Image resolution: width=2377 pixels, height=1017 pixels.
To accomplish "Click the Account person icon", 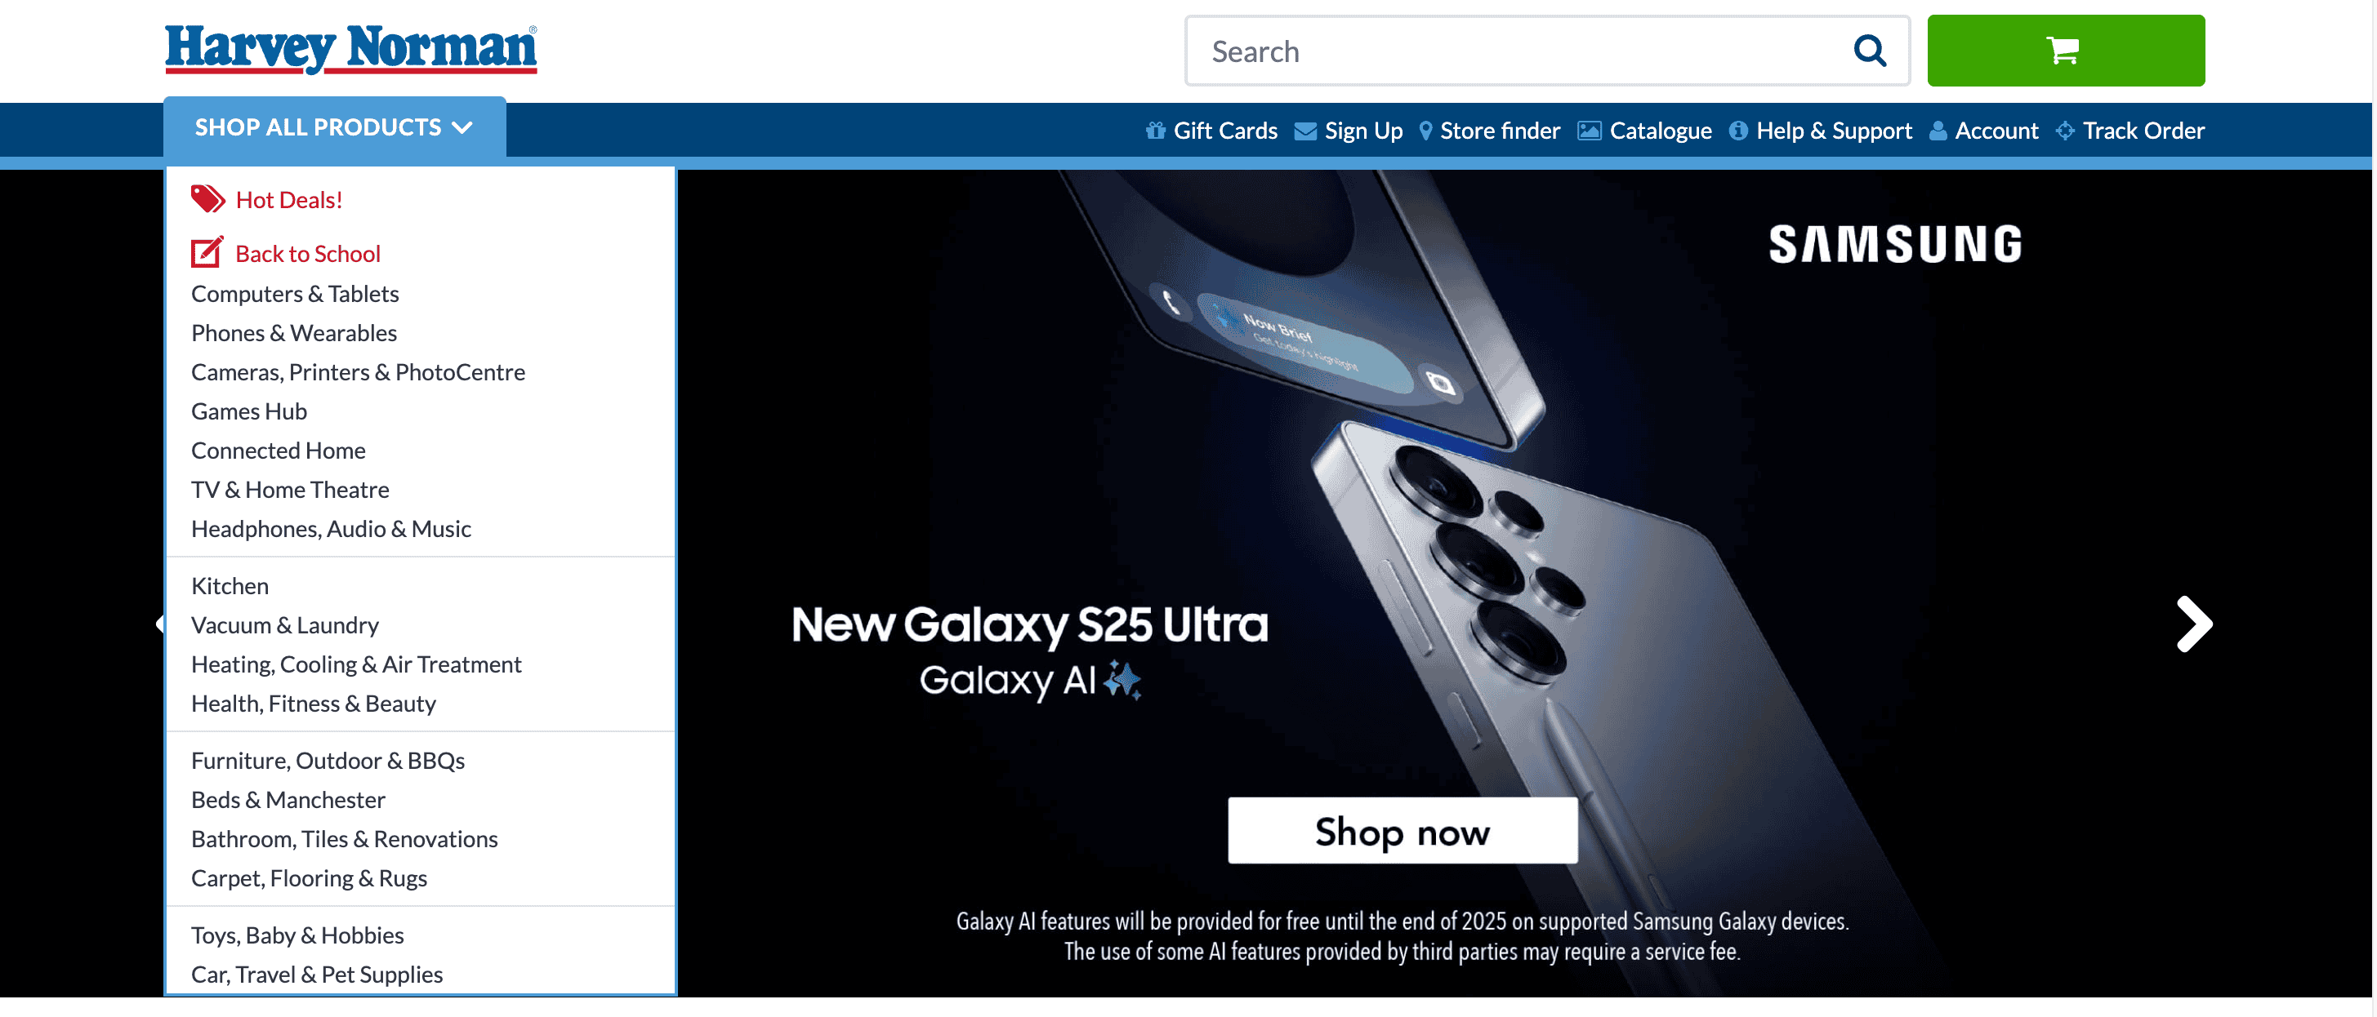I will tap(1938, 130).
